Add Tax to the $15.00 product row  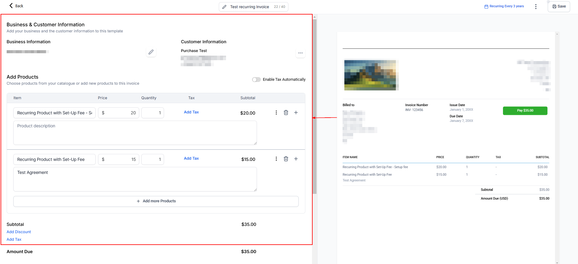191,158
